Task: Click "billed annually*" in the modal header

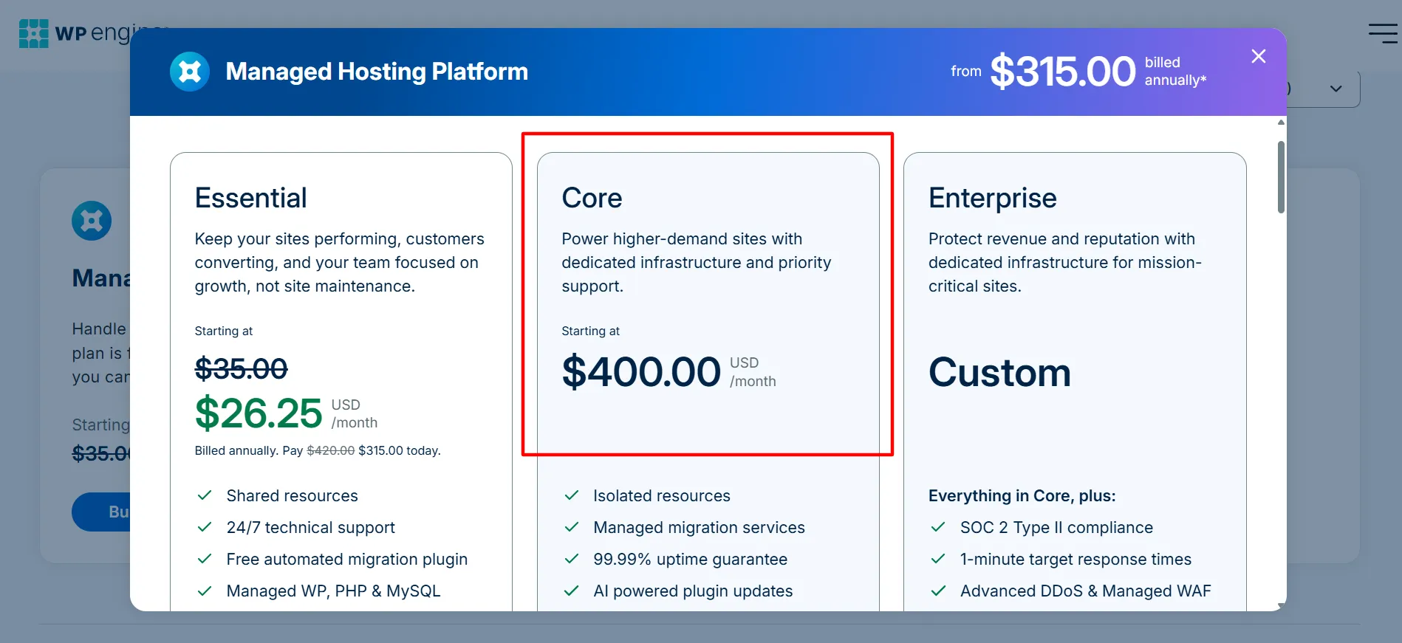Action: [1175, 71]
